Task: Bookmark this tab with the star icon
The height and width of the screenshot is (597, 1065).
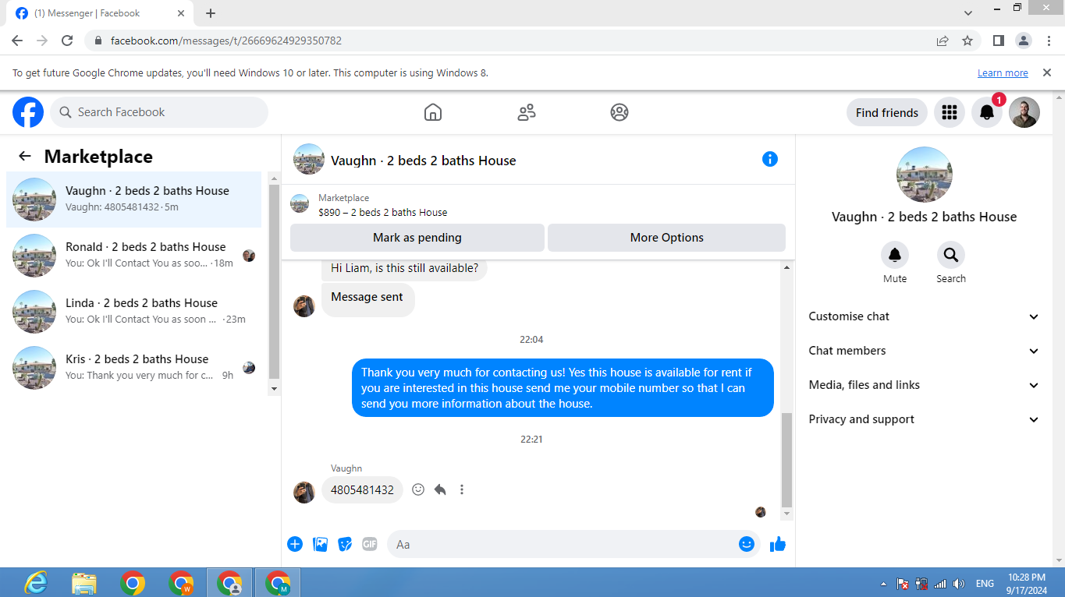Action: coord(967,41)
